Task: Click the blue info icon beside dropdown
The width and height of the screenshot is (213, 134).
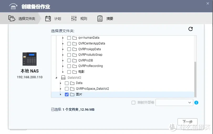Action: pyautogui.click(x=196, y=103)
